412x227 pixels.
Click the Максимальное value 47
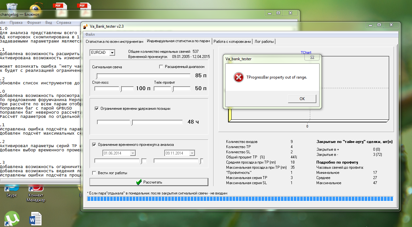(x=375, y=183)
